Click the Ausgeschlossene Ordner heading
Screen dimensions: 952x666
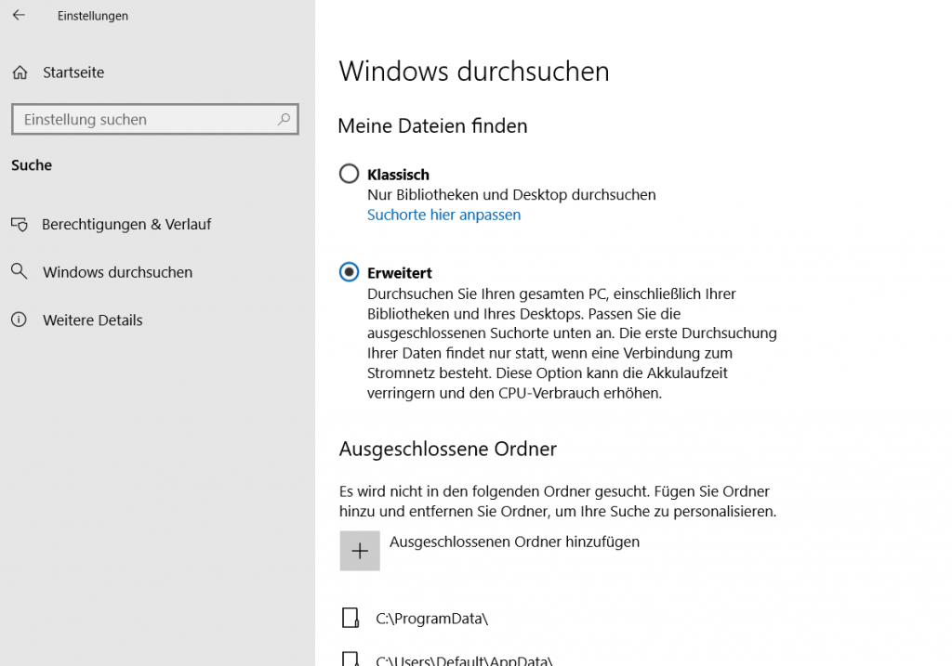pyautogui.click(x=448, y=449)
